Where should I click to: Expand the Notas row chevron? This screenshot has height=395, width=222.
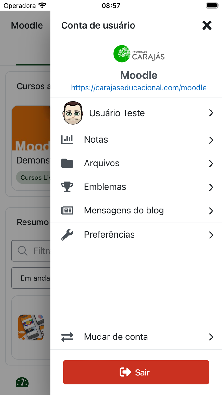pyautogui.click(x=211, y=140)
